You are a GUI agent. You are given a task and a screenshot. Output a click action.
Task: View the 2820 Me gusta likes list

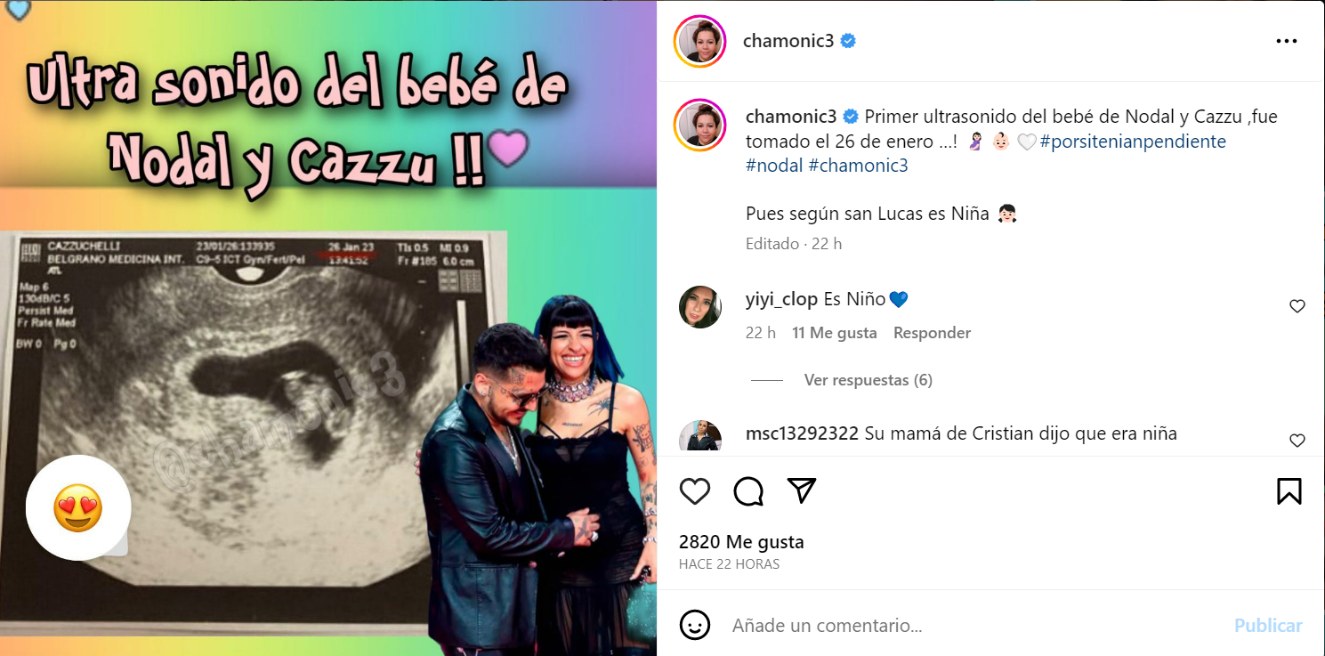point(741,542)
